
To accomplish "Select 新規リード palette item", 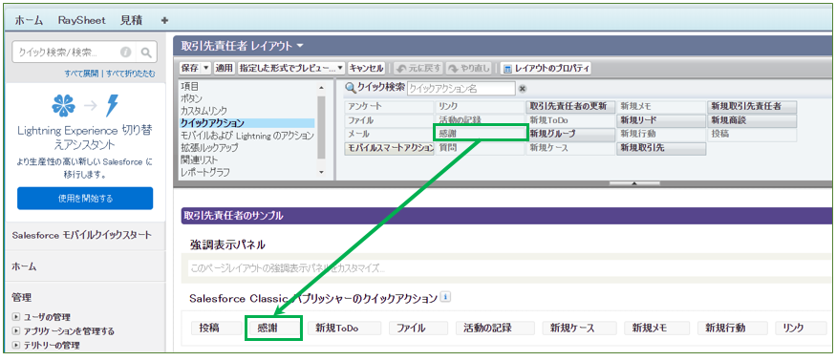I will pyautogui.click(x=661, y=120).
